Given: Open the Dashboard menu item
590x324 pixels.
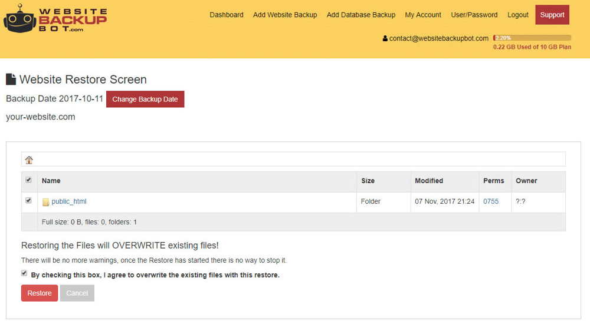Looking at the screenshot, I should [227, 15].
